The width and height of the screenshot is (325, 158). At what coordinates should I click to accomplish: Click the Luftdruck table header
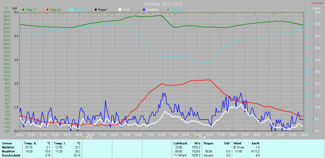180,143
